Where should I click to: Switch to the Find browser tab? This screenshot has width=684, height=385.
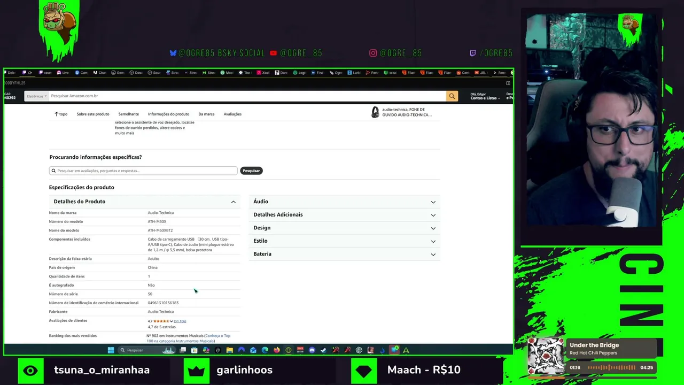317,72
